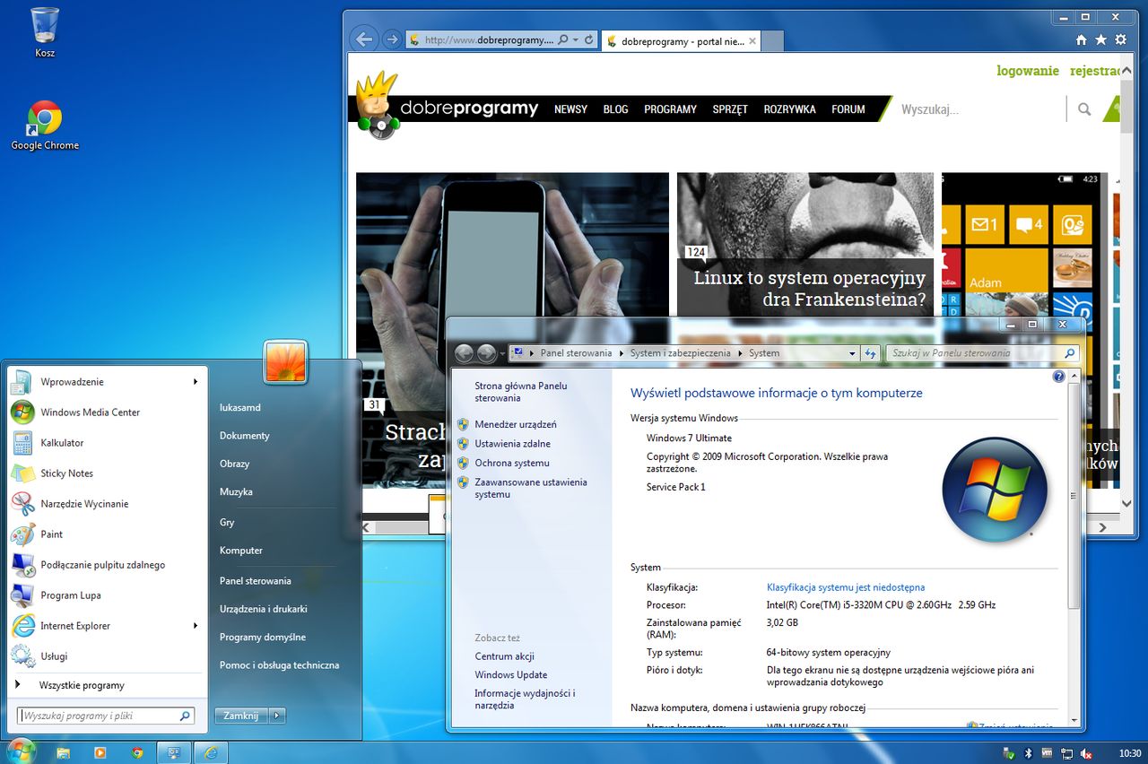Click the Wyszukaj search field on dobreprogramy
Image resolution: width=1148 pixels, height=764 pixels.
(x=980, y=109)
